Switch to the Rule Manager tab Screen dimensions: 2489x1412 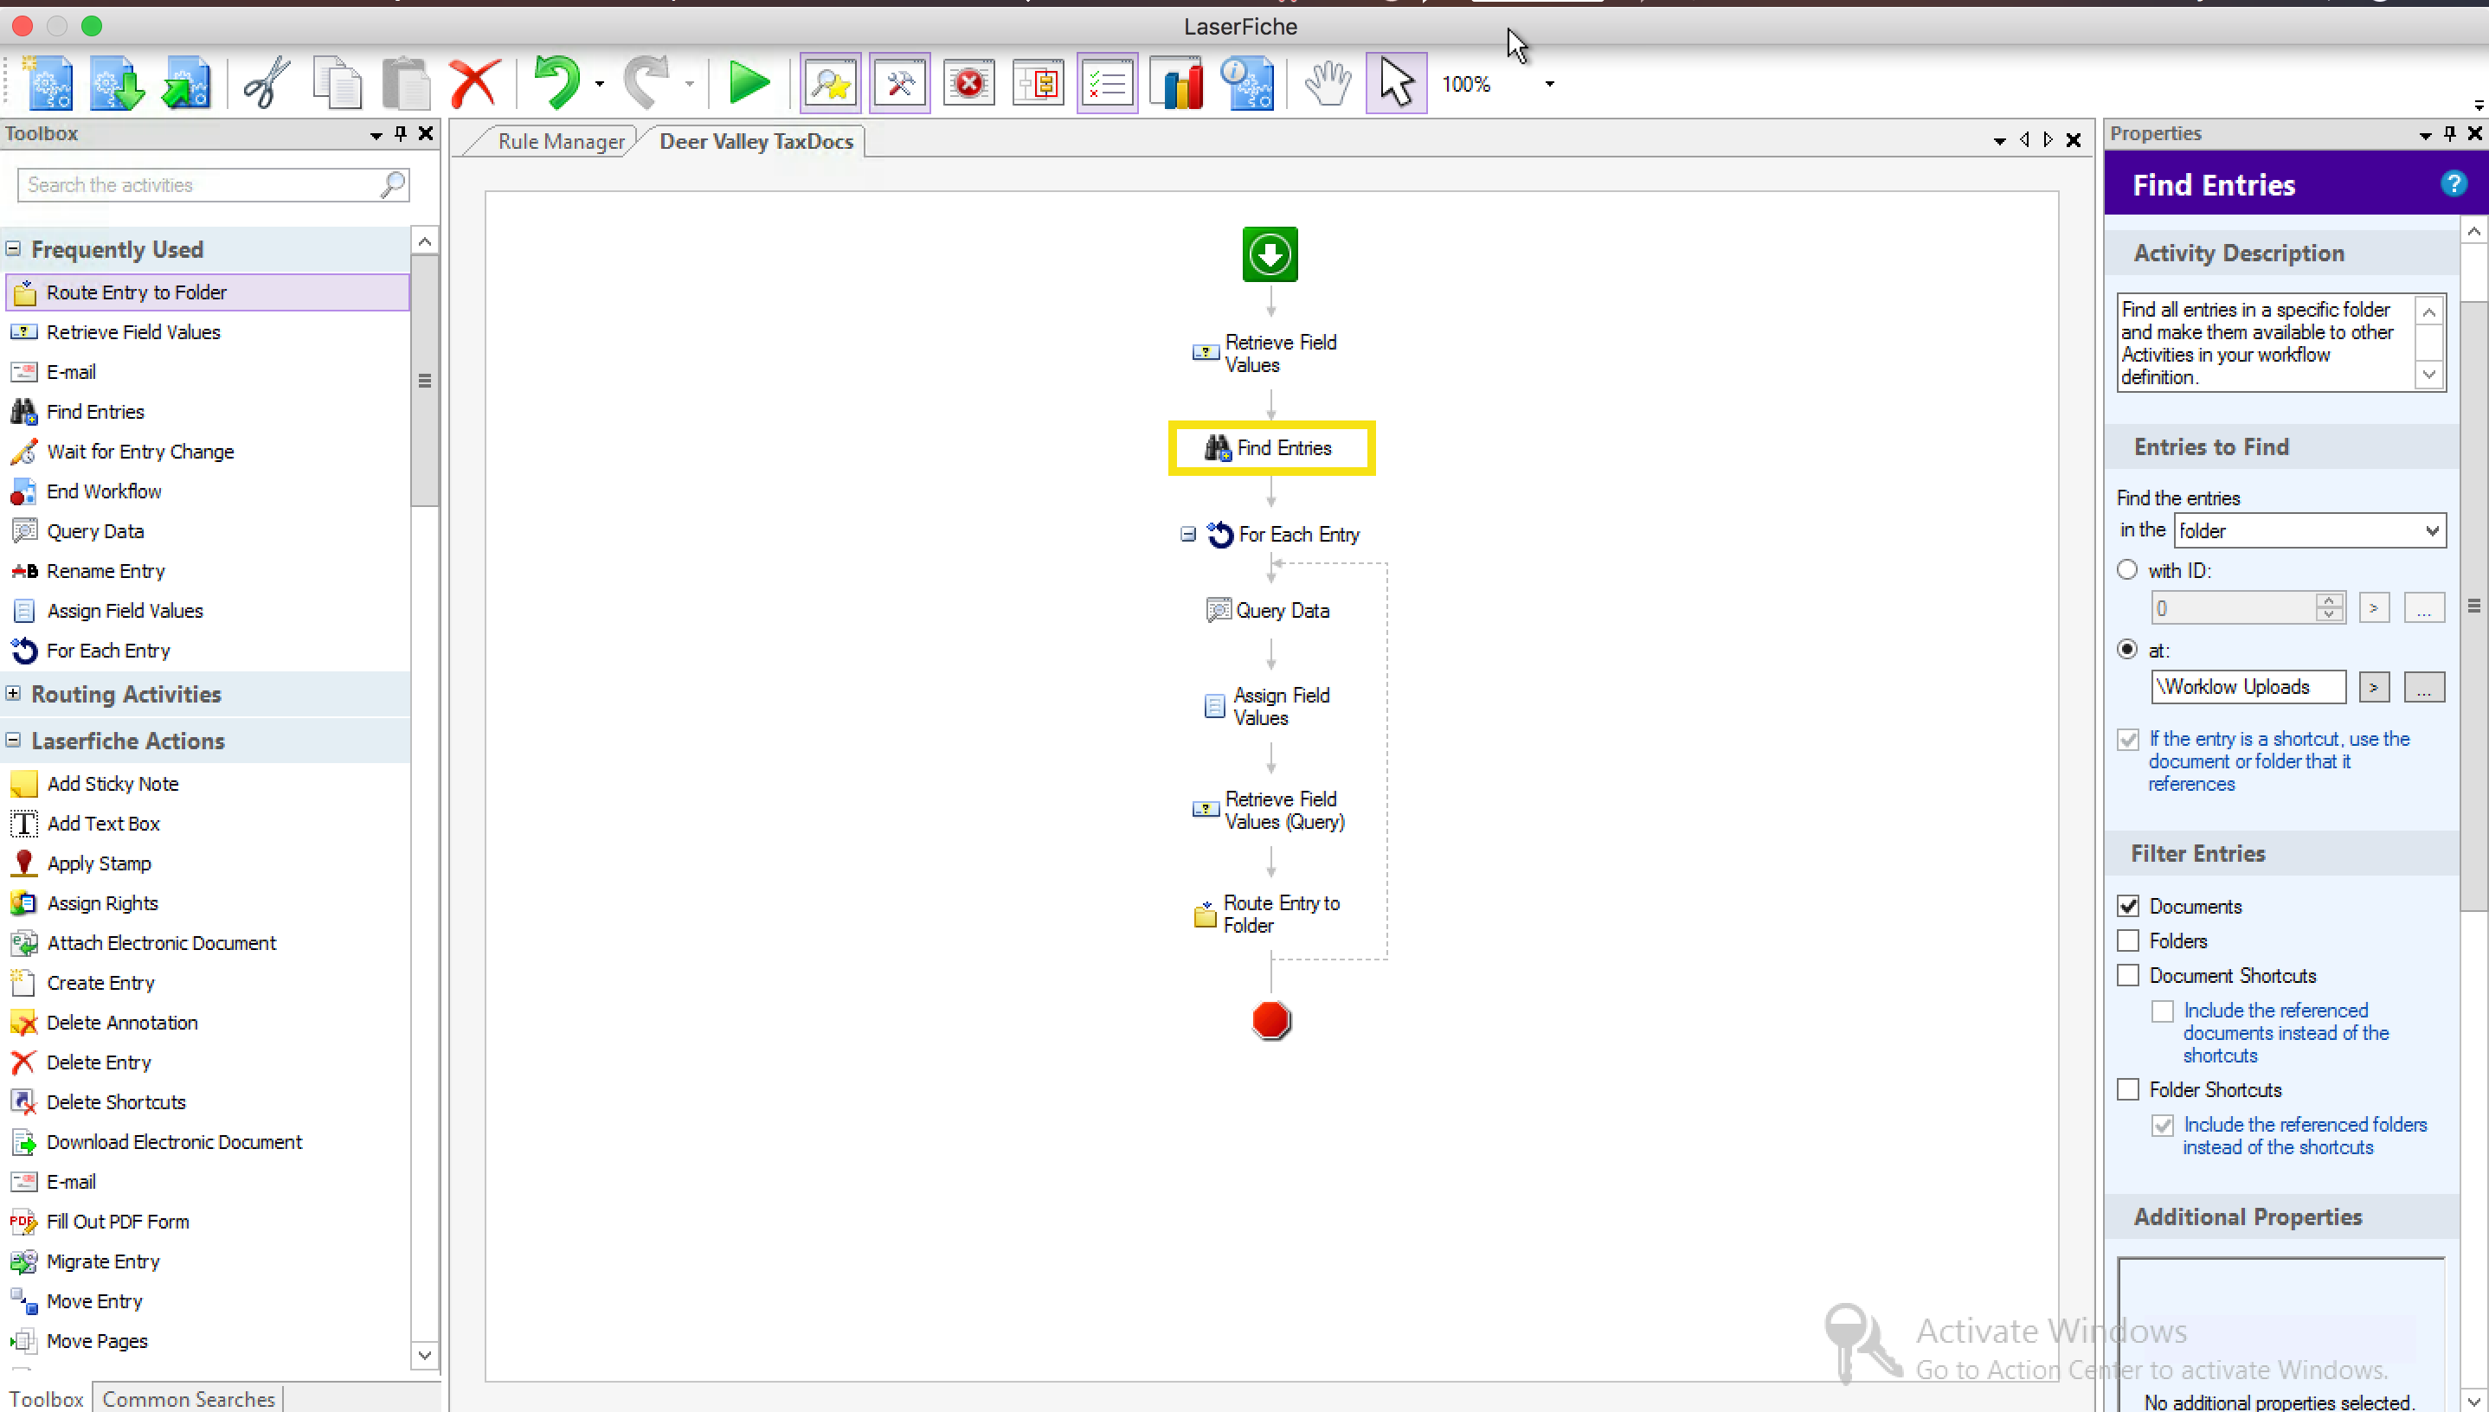click(561, 142)
